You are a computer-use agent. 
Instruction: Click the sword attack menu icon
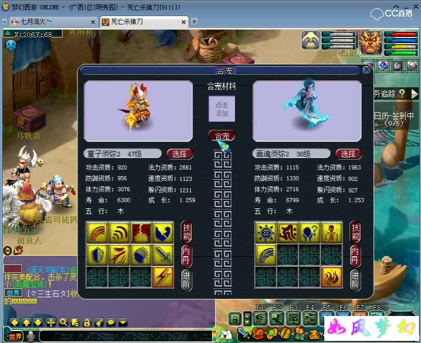[244, 334]
